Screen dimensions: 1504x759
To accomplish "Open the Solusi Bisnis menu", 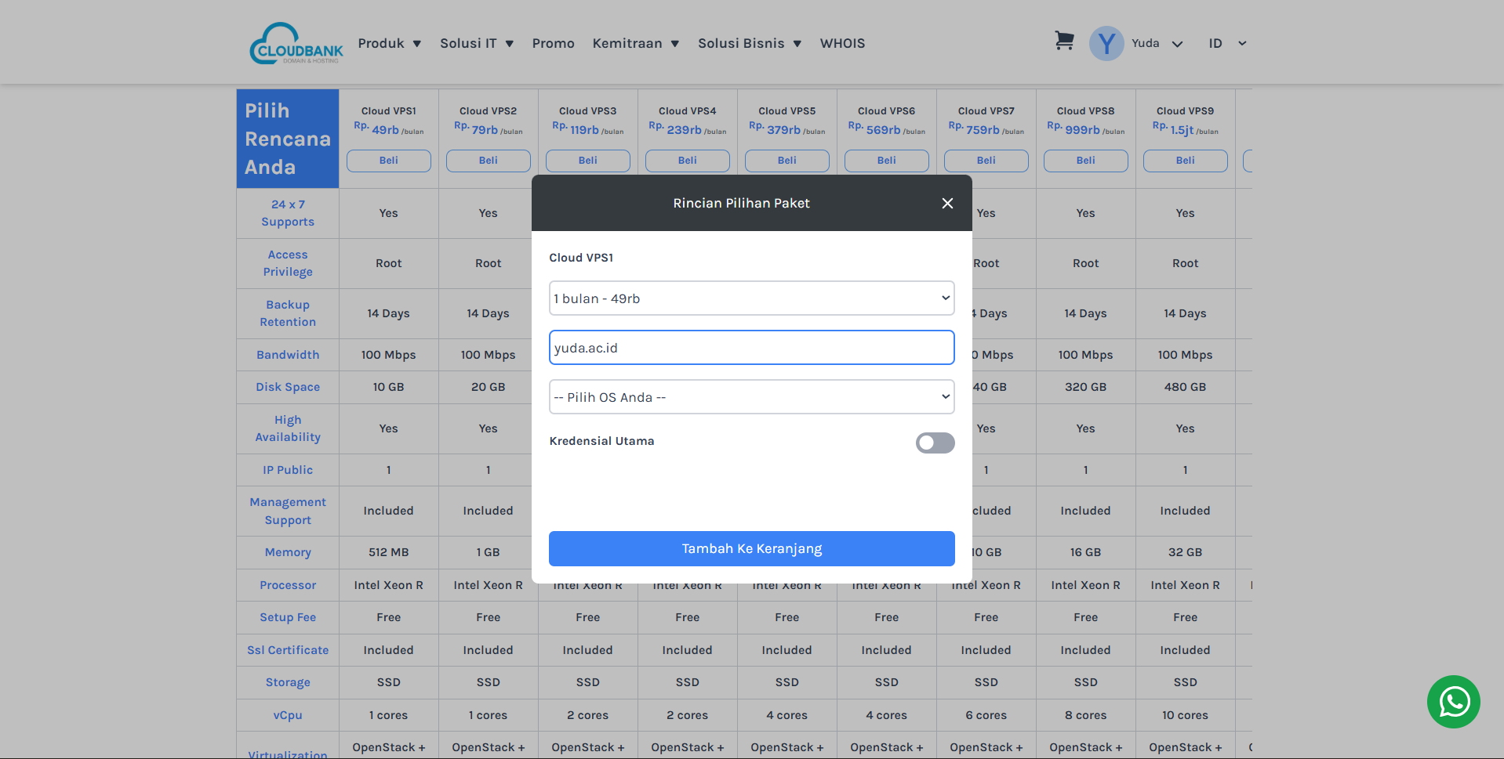I will [x=749, y=44].
